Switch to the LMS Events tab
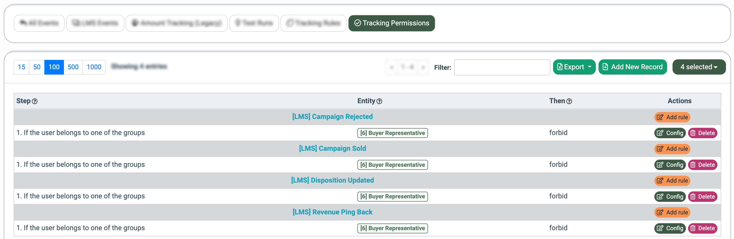This screenshot has height=239, width=734. (95, 23)
